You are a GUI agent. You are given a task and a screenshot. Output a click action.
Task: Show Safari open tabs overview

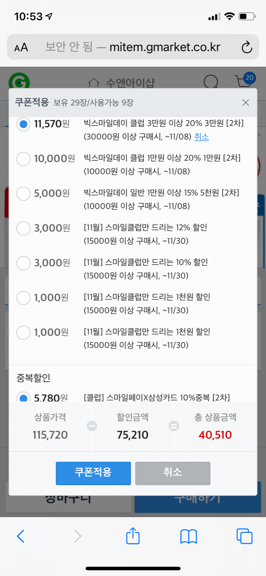[x=244, y=536]
